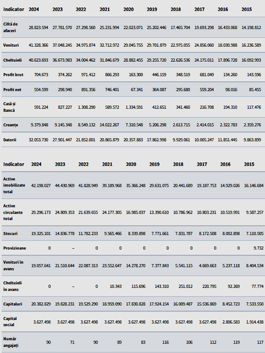Click the Creanțe value 14.022.267
Image resolution: width=265 pixels, height=353 pixels.
(109, 125)
